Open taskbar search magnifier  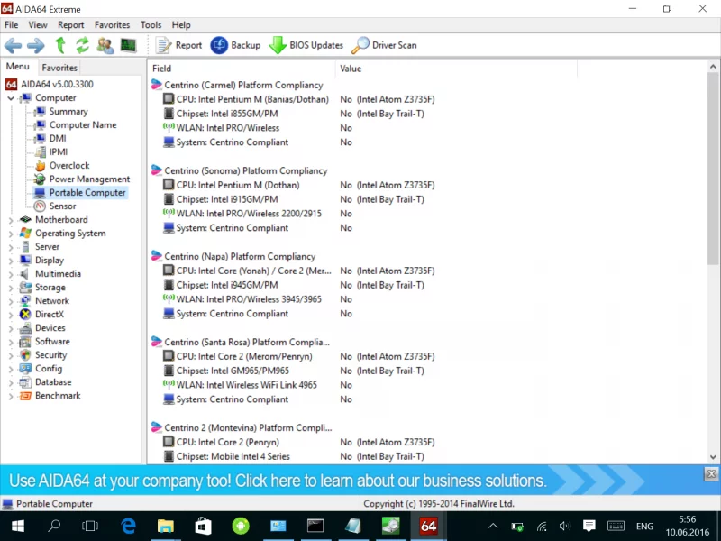[x=54, y=526]
